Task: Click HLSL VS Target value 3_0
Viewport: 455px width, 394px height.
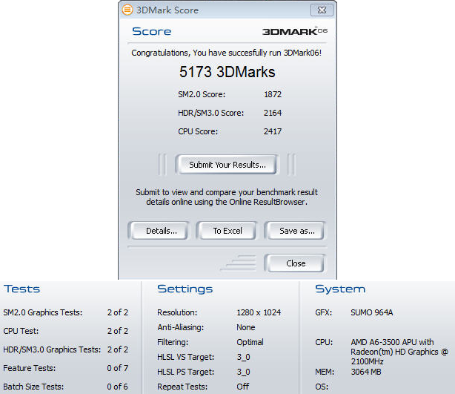Action: tap(243, 357)
